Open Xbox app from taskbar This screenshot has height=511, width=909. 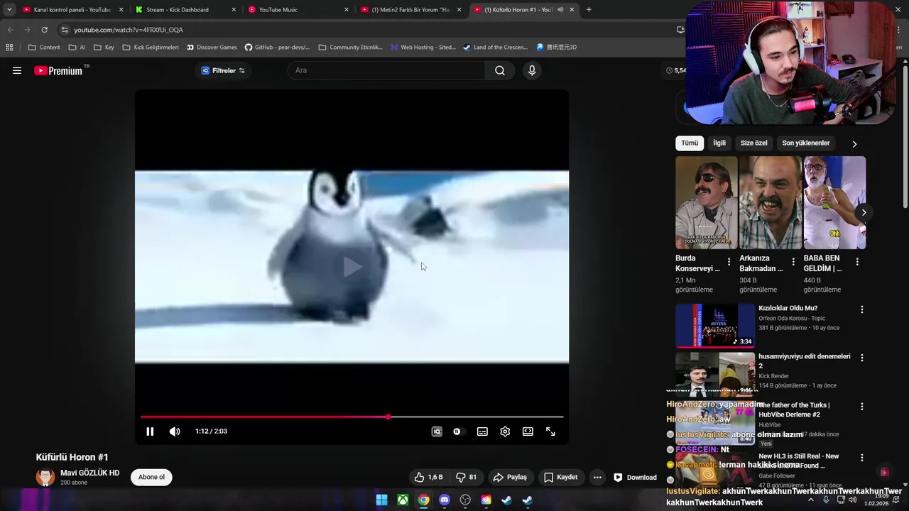tap(403, 500)
